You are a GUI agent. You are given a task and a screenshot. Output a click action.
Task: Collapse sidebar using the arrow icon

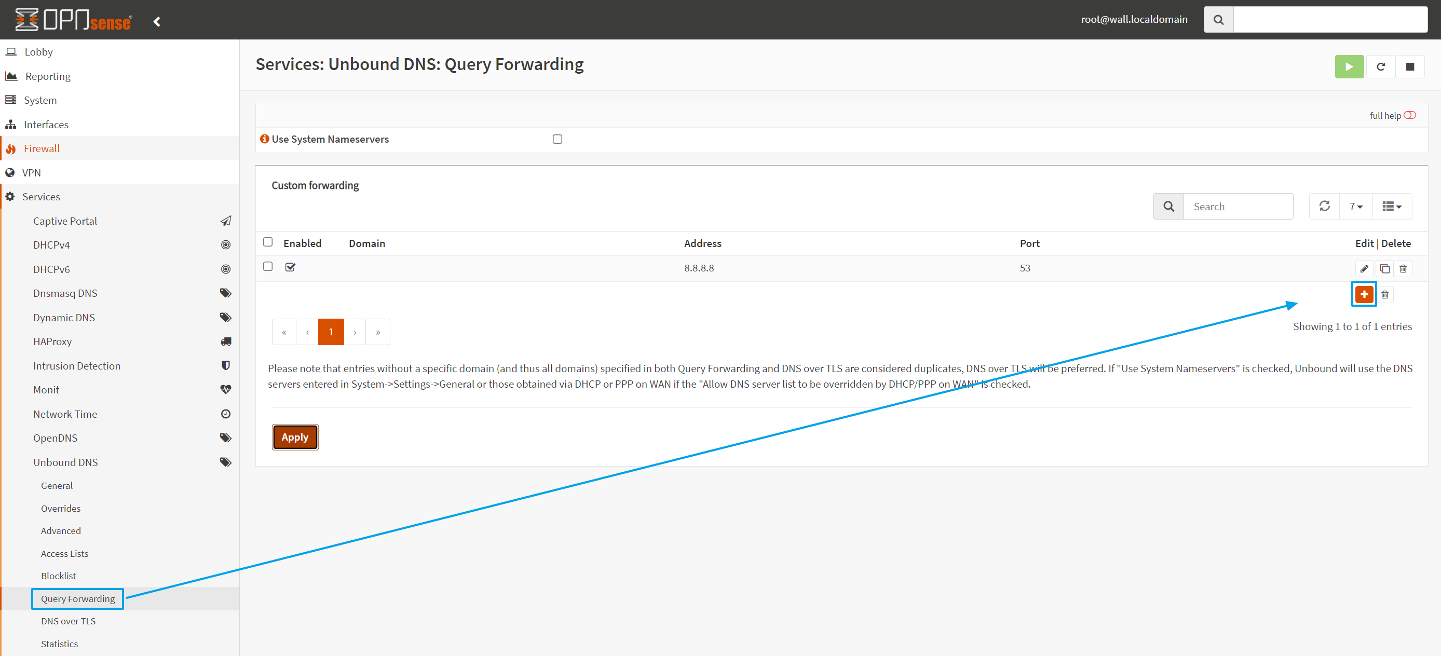click(157, 21)
